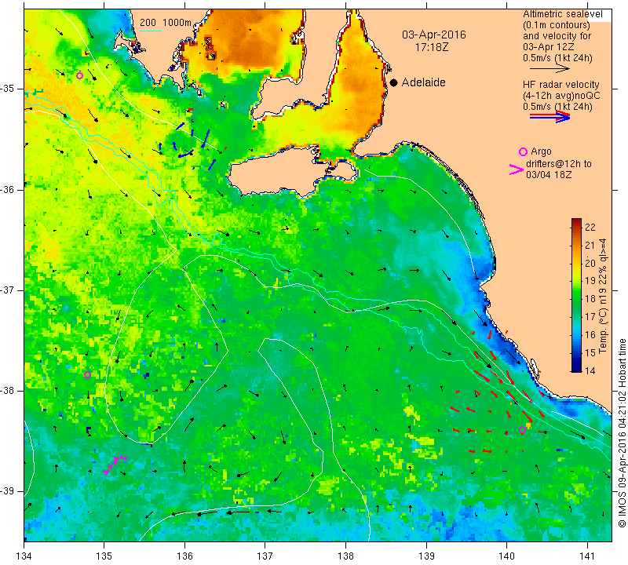
Task: Click the Argo float marker near 140.2E 38.4S
Action: [522, 430]
